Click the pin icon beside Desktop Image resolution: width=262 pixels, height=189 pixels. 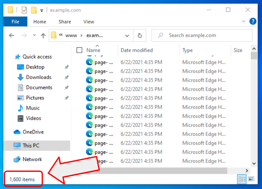click(66, 67)
